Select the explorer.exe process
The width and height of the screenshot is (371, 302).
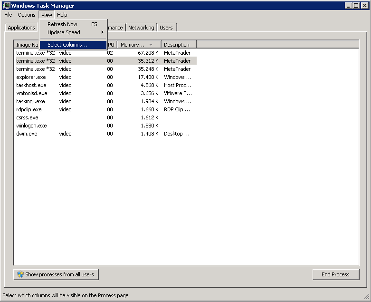[x=106, y=77]
